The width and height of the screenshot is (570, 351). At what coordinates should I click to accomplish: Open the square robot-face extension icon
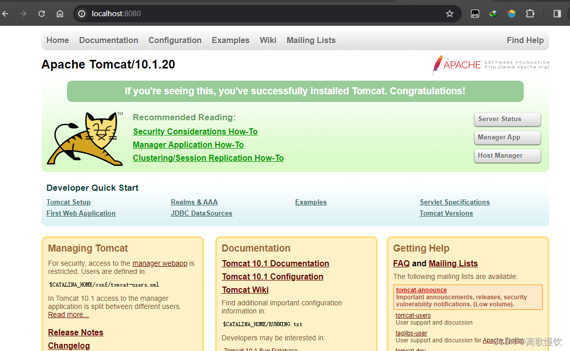tap(475, 14)
